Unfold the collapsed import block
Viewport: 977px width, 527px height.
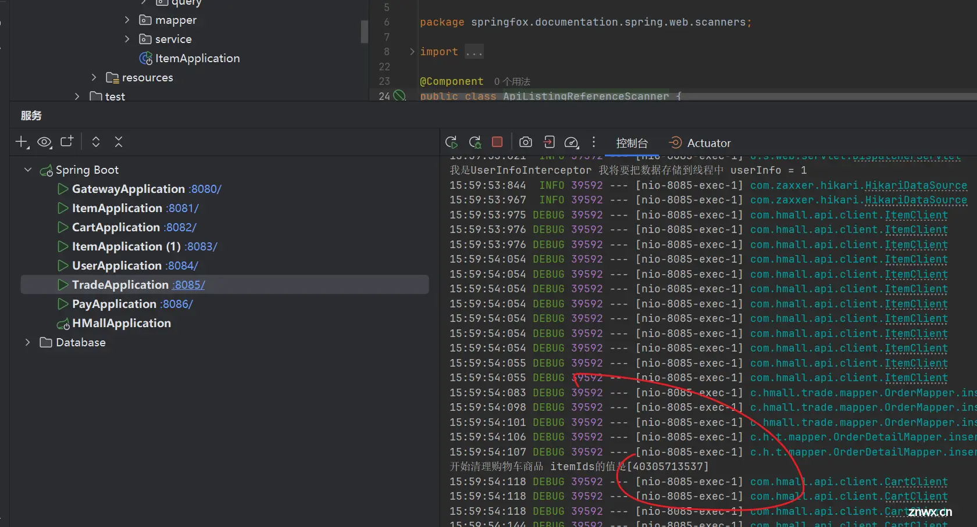click(412, 52)
